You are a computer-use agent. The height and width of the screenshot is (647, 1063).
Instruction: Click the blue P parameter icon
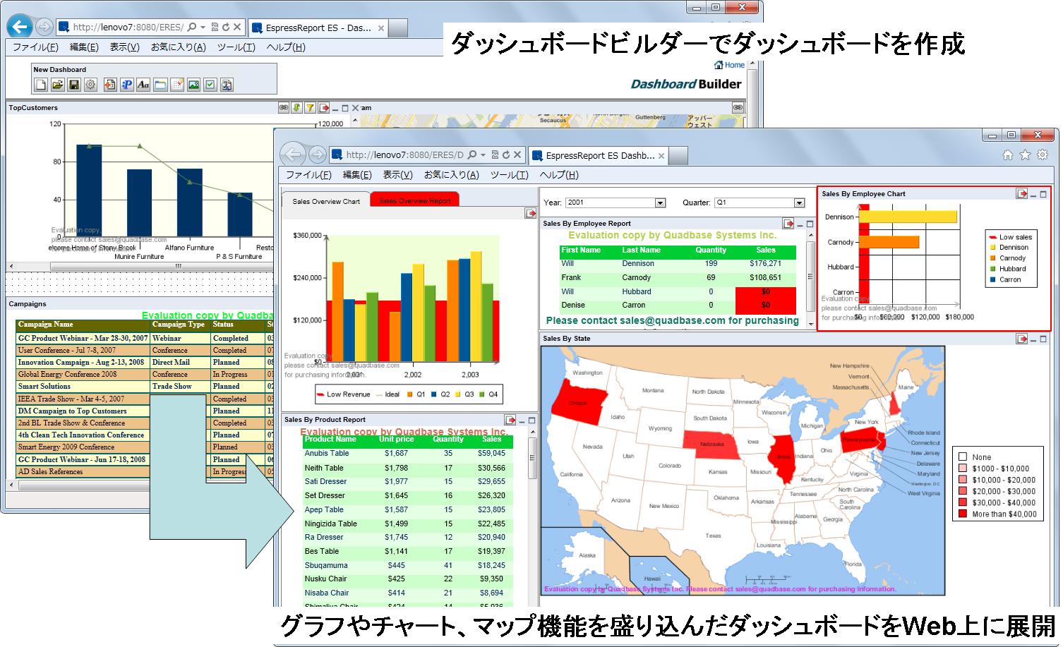click(126, 85)
